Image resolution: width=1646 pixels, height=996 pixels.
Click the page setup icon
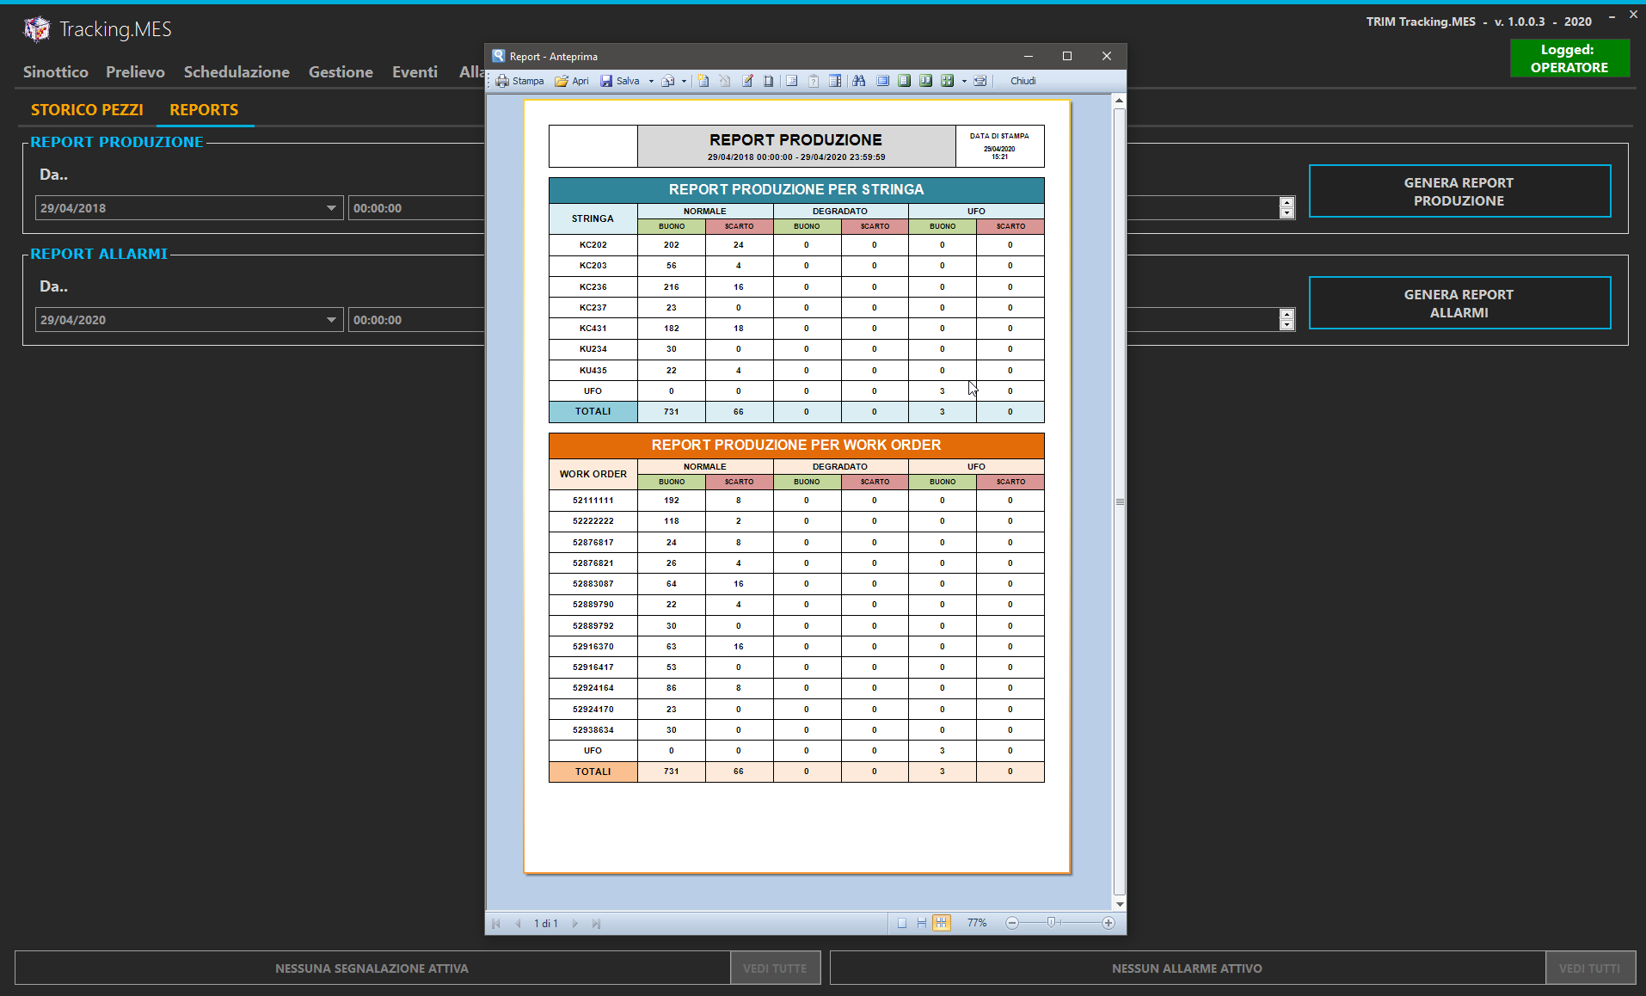tap(769, 81)
